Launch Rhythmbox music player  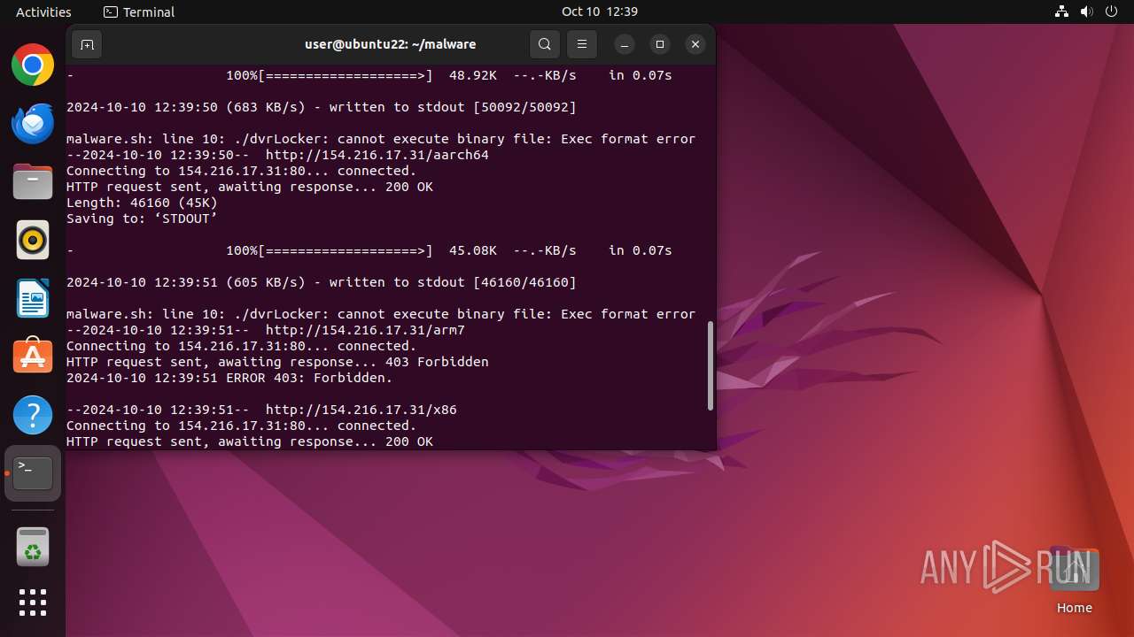pyautogui.click(x=33, y=241)
